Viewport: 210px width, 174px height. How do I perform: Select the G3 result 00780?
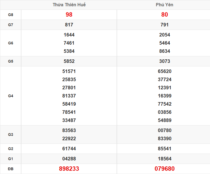coord(164,130)
